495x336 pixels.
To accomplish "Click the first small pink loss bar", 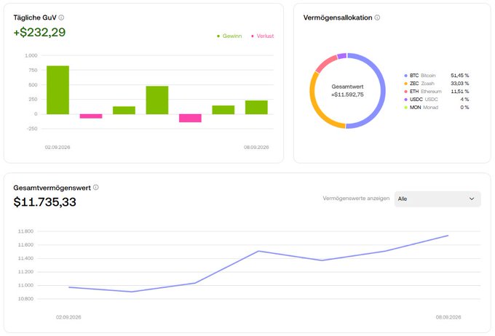I will (91, 116).
